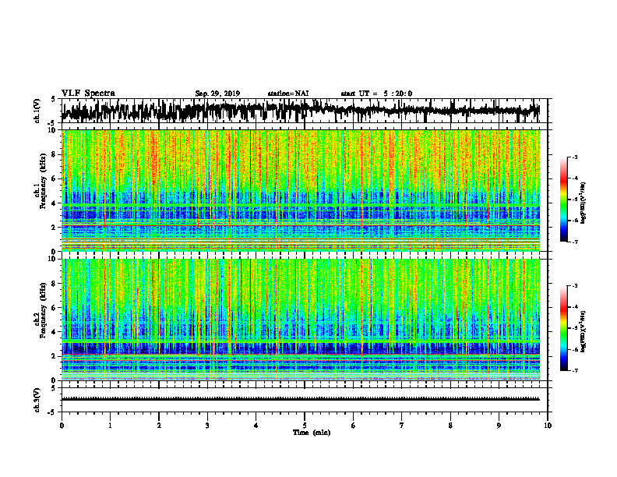The height and width of the screenshot is (477, 617).
Task: Click the "Time (min)" x-axis label
Action: tap(312, 433)
